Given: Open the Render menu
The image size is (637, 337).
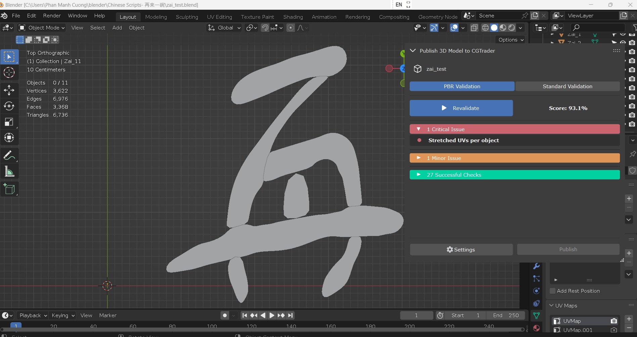Looking at the screenshot, I should pyautogui.click(x=52, y=16).
